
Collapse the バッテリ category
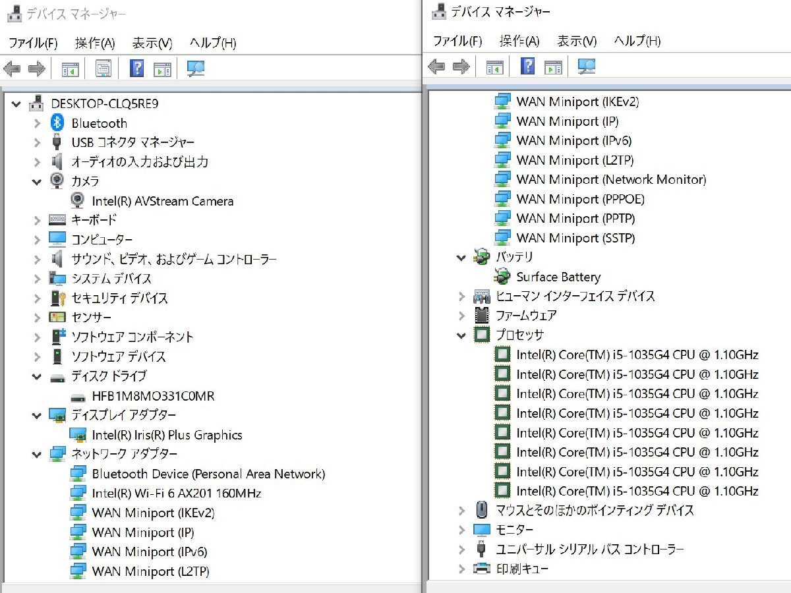point(461,258)
